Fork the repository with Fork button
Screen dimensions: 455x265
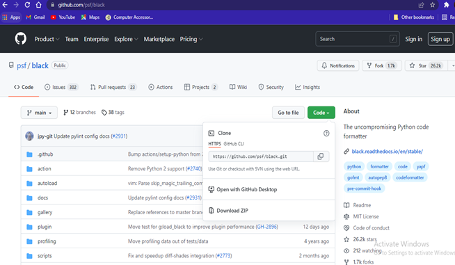(x=382, y=65)
